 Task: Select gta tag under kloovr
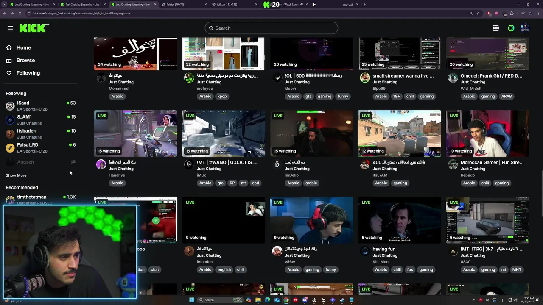click(x=308, y=96)
